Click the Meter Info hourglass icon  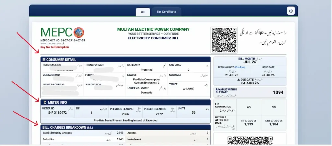pyautogui.click(x=45, y=103)
